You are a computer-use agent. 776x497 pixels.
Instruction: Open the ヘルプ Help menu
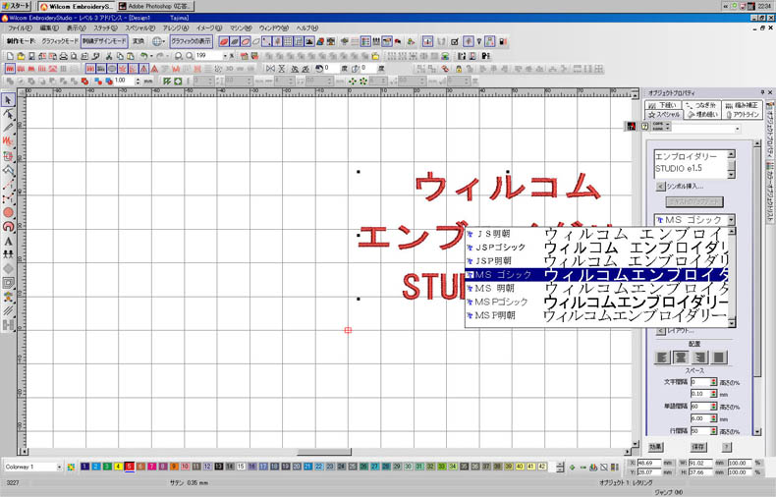pos(307,28)
